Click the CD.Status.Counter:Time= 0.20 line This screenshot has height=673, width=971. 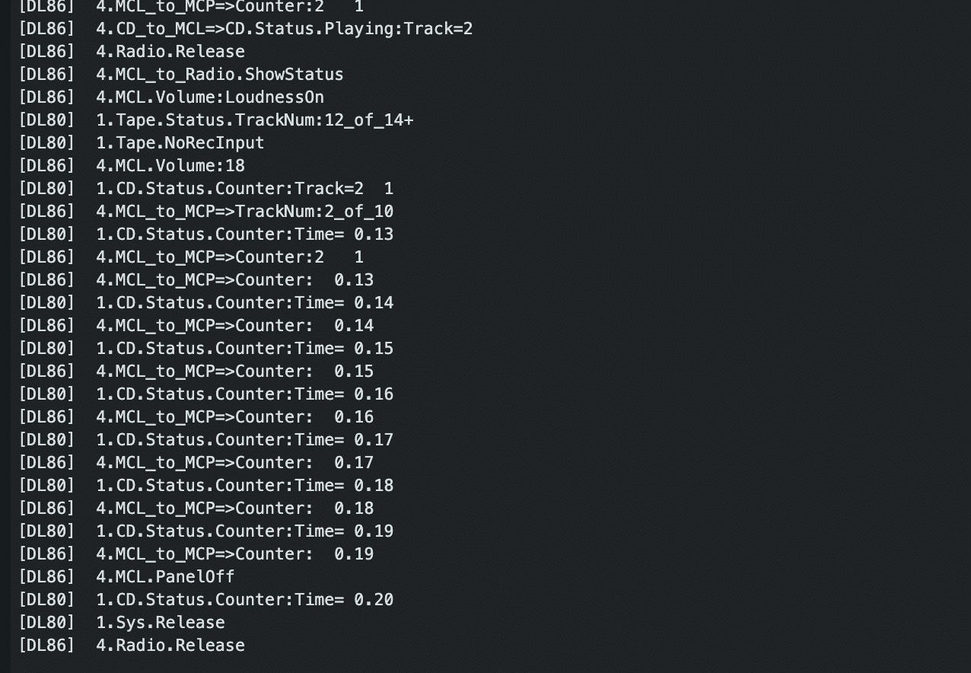pyautogui.click(x=206, y=600)
